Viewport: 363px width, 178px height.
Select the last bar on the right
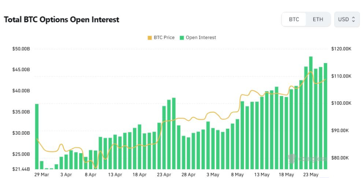[x=325, y=116]
